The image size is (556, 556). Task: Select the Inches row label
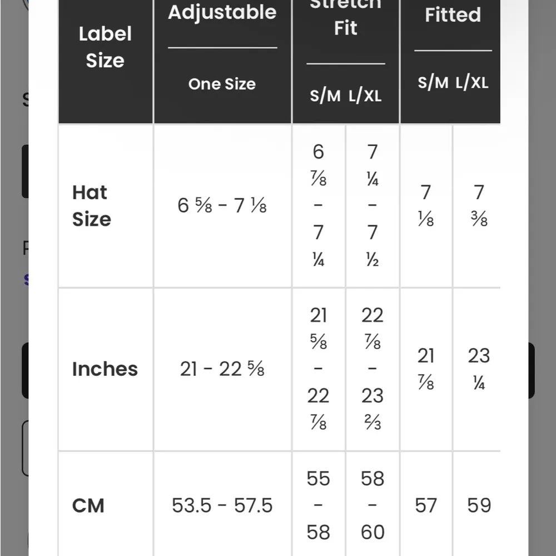[105, 369]
